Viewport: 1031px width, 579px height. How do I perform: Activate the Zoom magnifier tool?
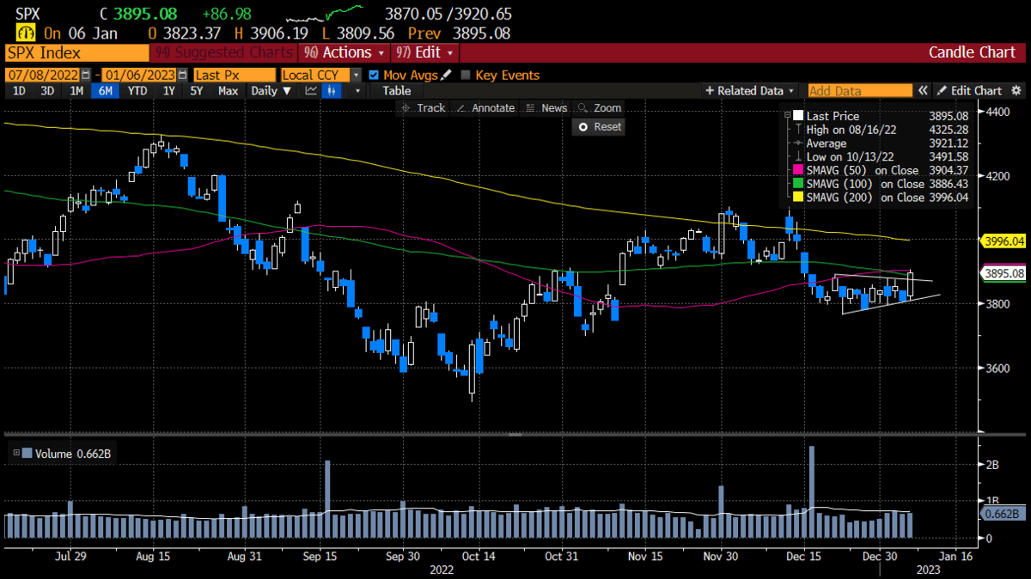coord(600,107)
